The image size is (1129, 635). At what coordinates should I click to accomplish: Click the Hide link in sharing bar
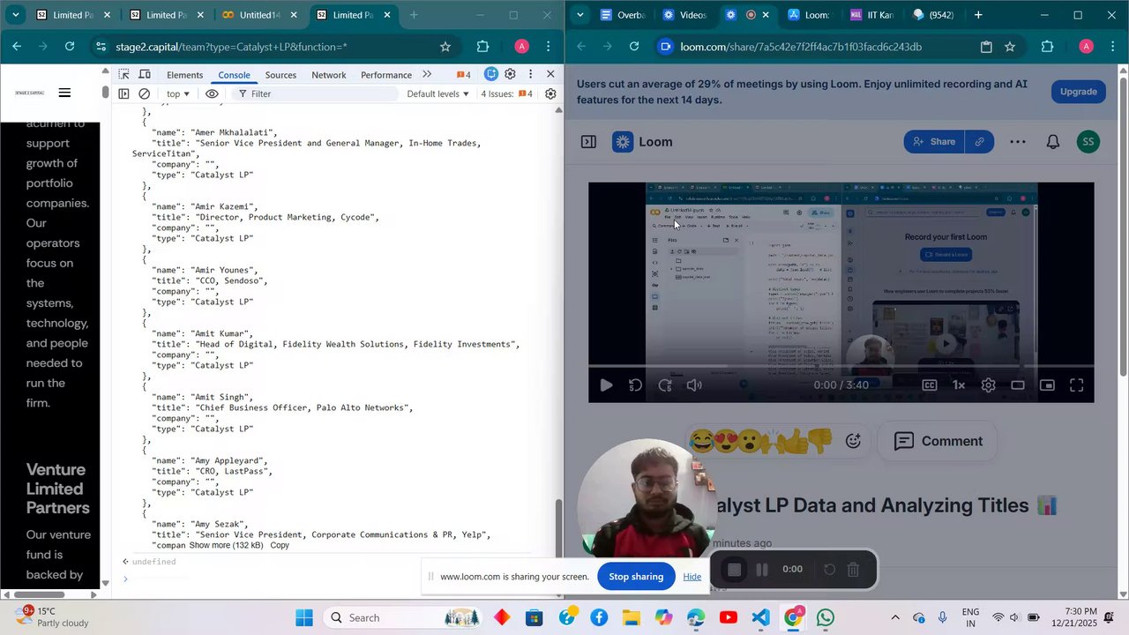(x=692, y=577)
